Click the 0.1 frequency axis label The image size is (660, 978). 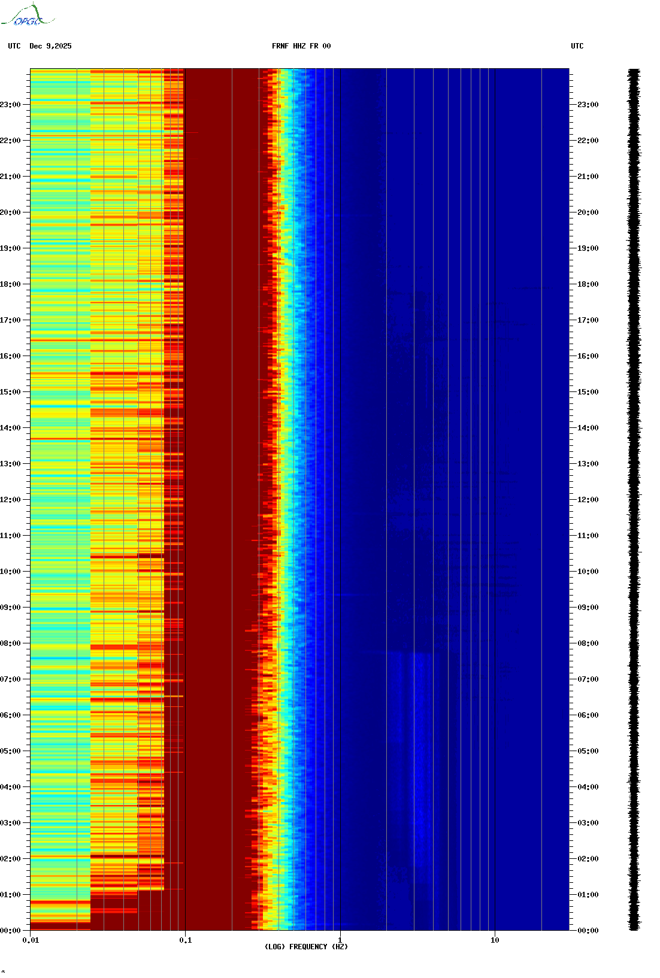pos(186,940)
